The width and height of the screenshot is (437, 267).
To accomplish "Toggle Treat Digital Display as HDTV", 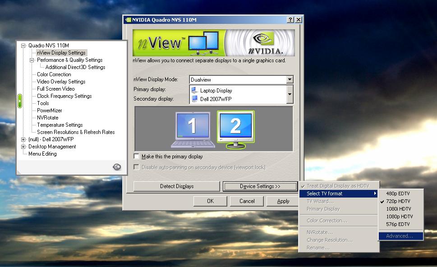I will point(338,186).
